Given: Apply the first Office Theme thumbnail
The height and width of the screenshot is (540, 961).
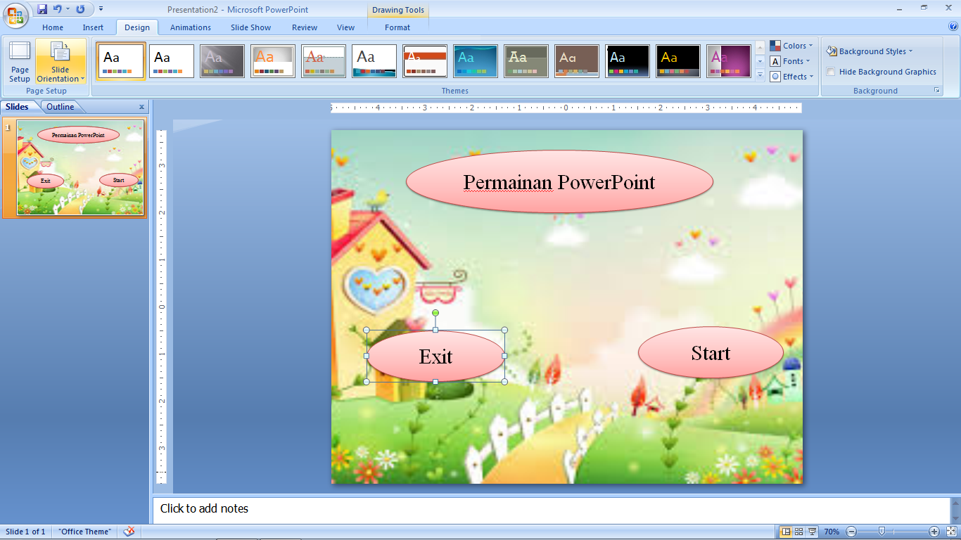Looking at the screenshot, I should pyautogui.click(x=121, y=61).
